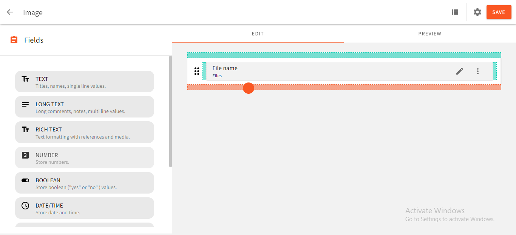Grab the drag handle beside File name

[197, 71]
